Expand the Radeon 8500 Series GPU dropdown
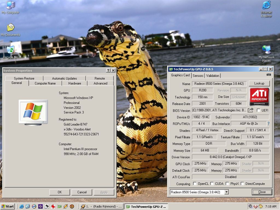 click(226, 192)
